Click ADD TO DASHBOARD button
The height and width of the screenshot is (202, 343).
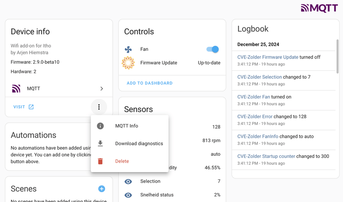pyautogui.click(x=150, y=83)
